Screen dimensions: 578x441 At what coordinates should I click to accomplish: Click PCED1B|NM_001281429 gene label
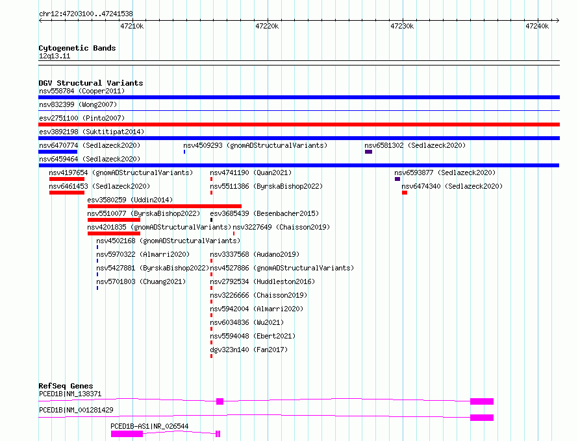[x=76, y=410]
